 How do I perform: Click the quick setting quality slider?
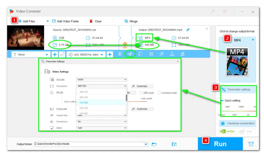(x=238, y=111)
